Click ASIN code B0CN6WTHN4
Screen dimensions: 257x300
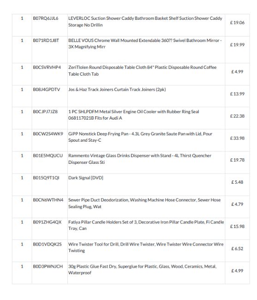(48, 200)
